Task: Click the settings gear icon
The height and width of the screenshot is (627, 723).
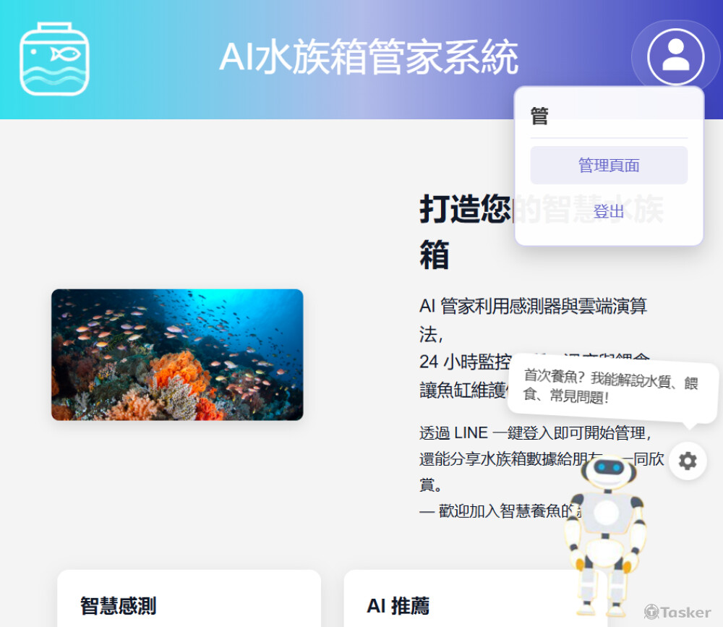Action: coord(687,461)
